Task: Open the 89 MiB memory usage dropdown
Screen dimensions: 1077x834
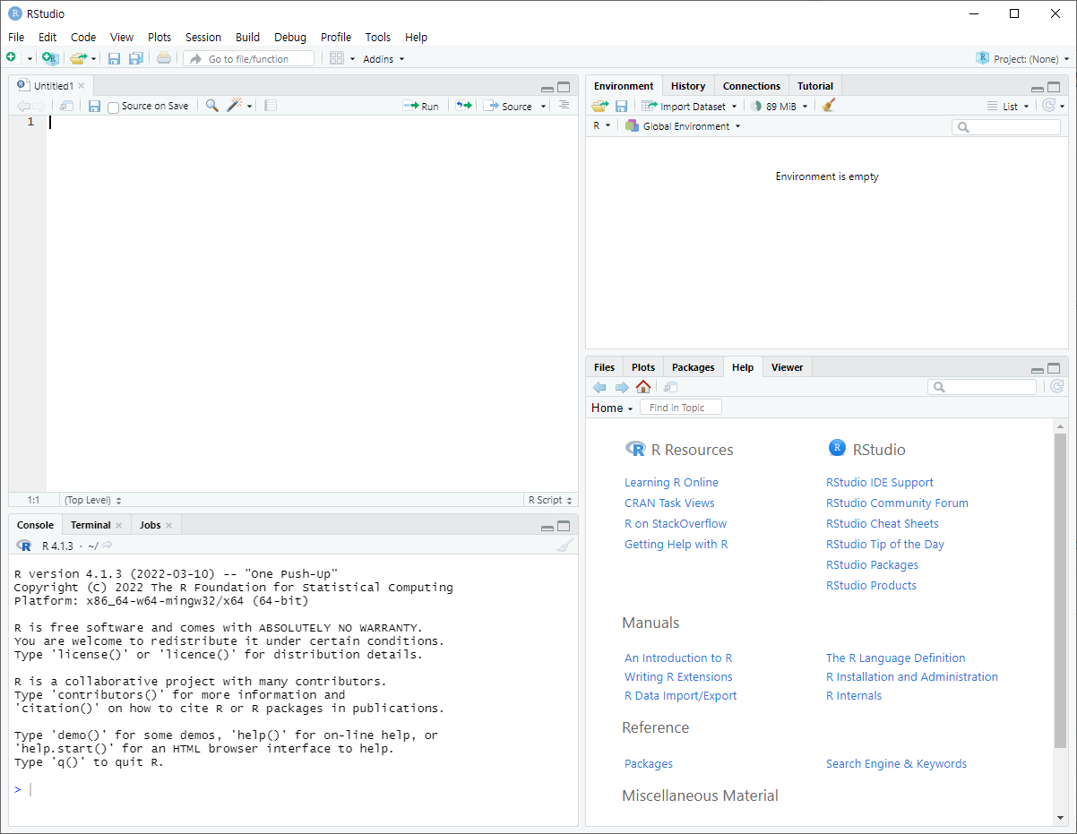Action: pos(780,106)
